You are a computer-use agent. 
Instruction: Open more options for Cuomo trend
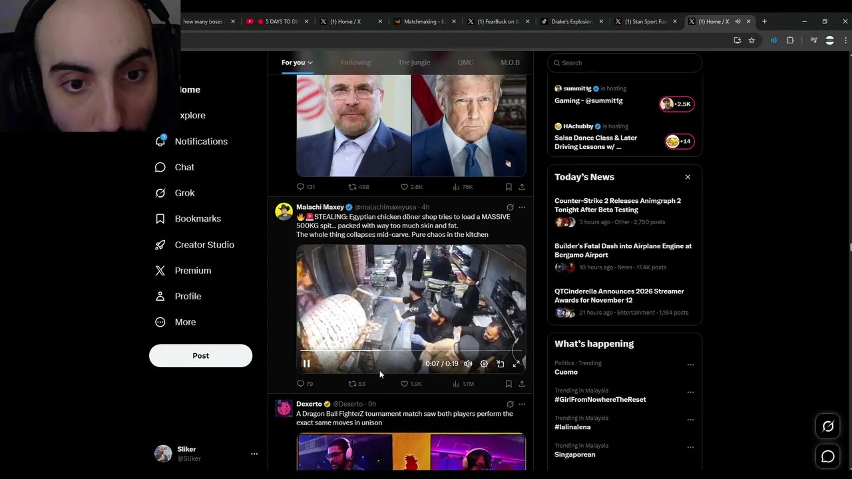pos(690,365)
